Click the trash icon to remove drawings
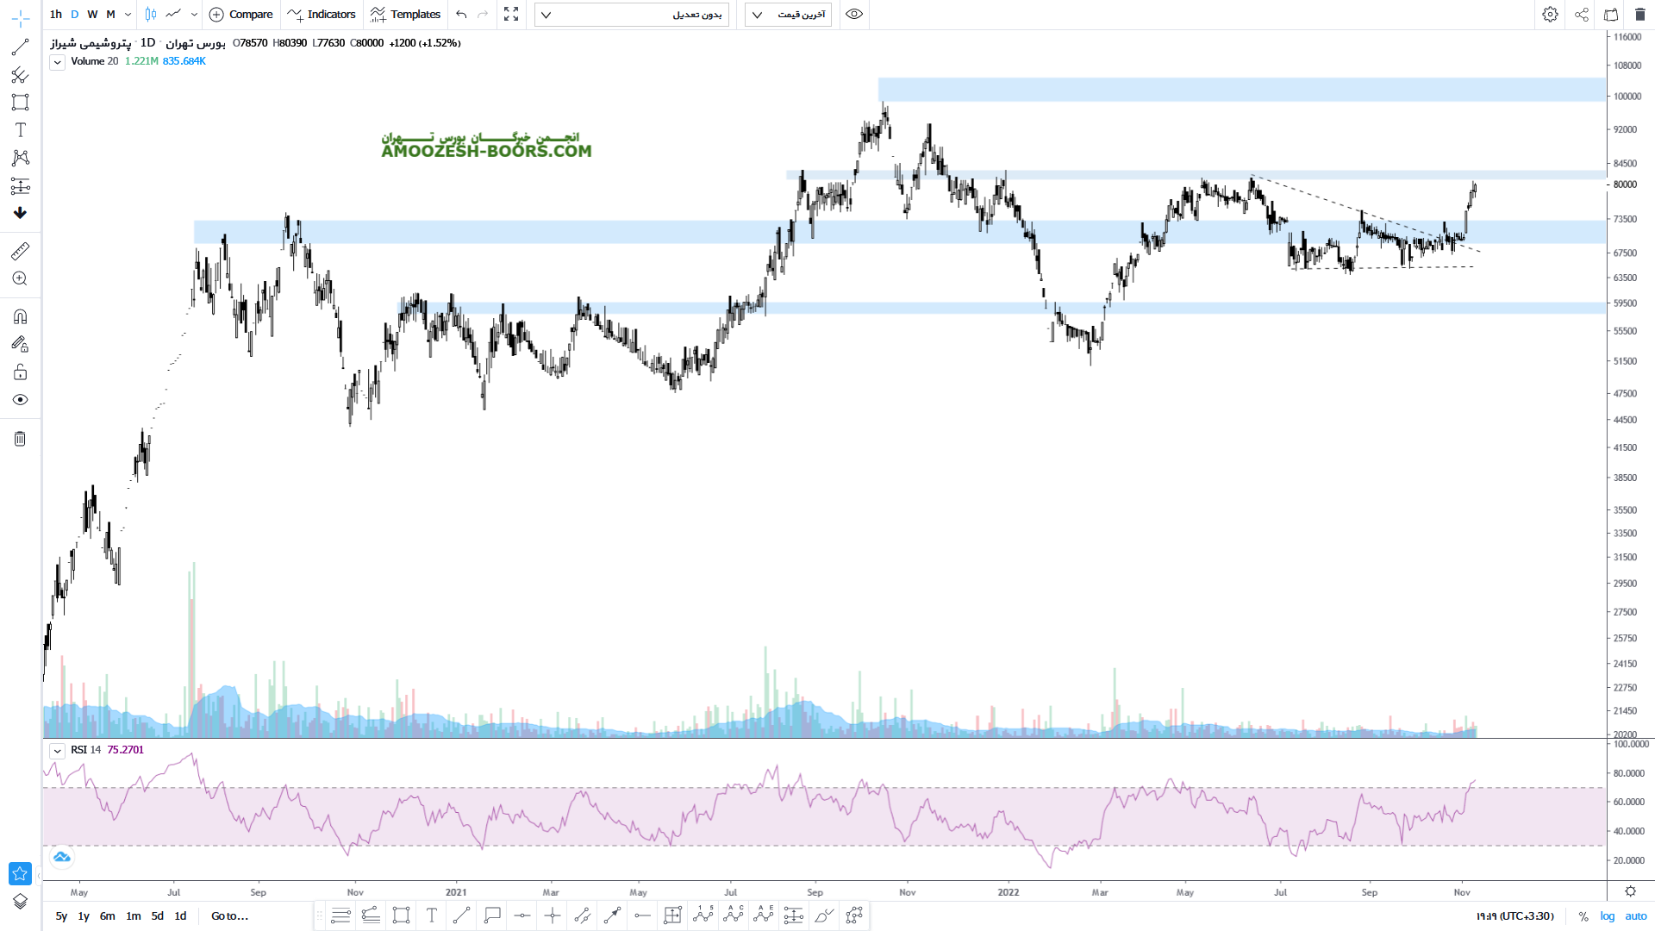Screen dimensions: 1655x931 (x=20, y=439)
